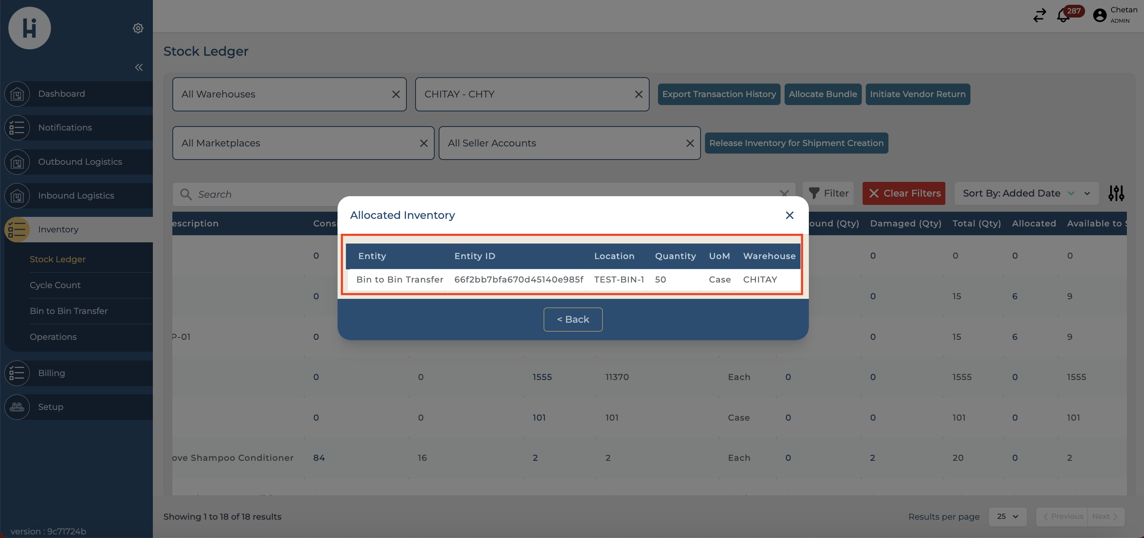Screen dimensions: 1144x538
Task: Click the swap arrows icon in header
Action: point(1039,16)
